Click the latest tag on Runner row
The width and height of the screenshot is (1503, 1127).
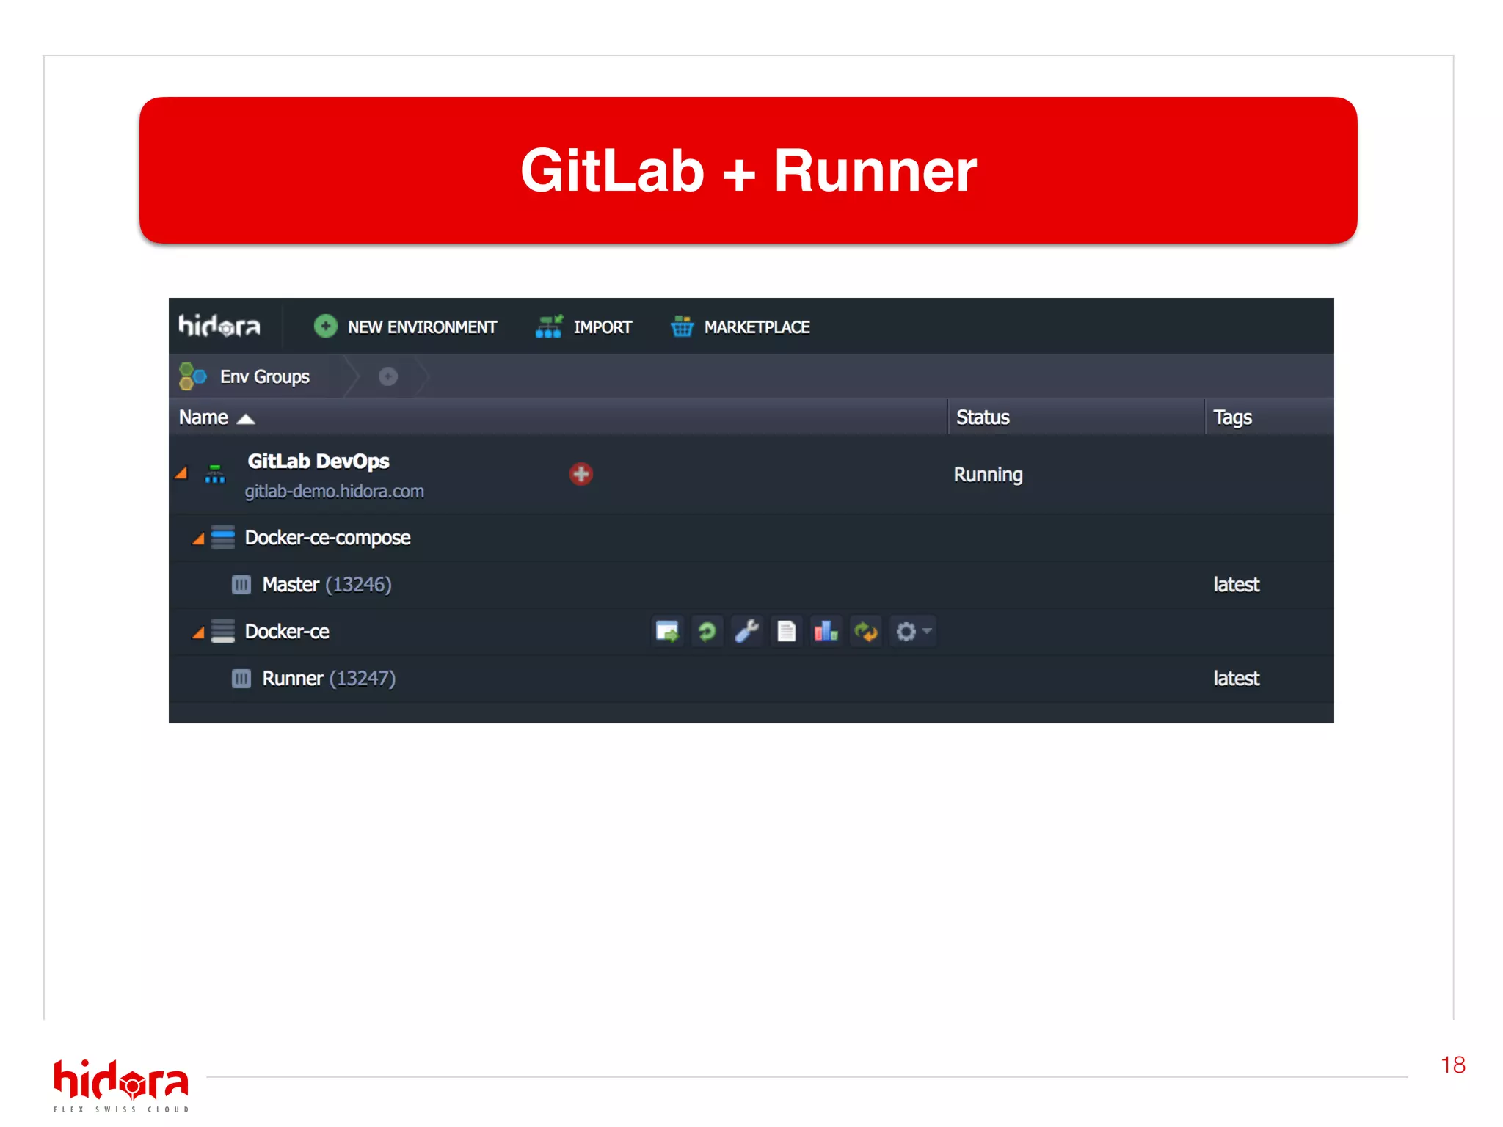point(1236,679)
